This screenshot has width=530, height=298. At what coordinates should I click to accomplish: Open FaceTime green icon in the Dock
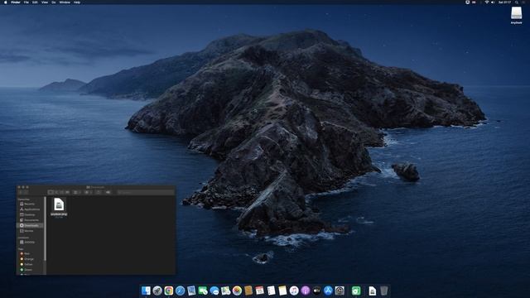[x=203, y=291]
